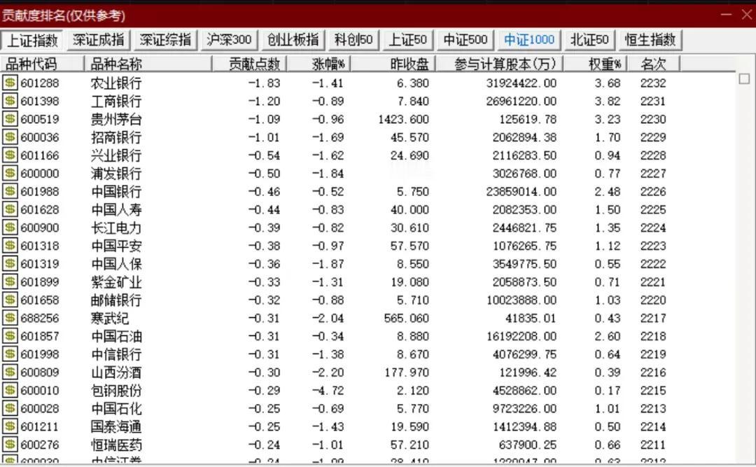Select the 浦发银行 stock name
Image resolution: width=756 pixels, height=467 pixels.
pyautogui.click(x=116, y=173)
